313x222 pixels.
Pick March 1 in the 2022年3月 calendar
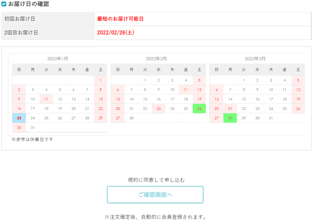[x=244, y=80]
